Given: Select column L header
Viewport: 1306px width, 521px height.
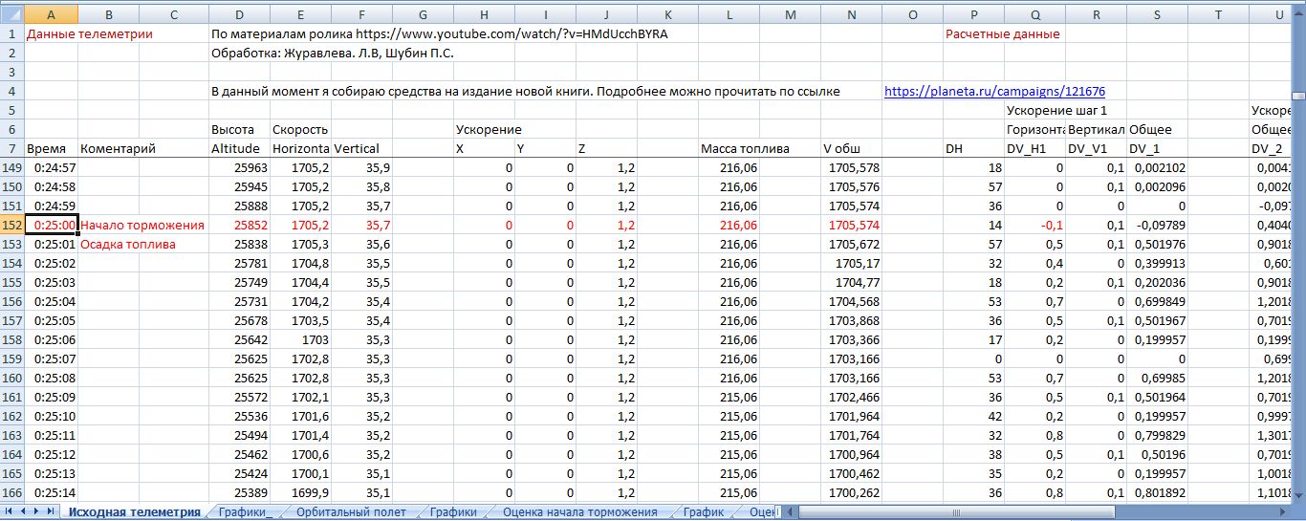Looking at the screenshot, I should (729, 14).
